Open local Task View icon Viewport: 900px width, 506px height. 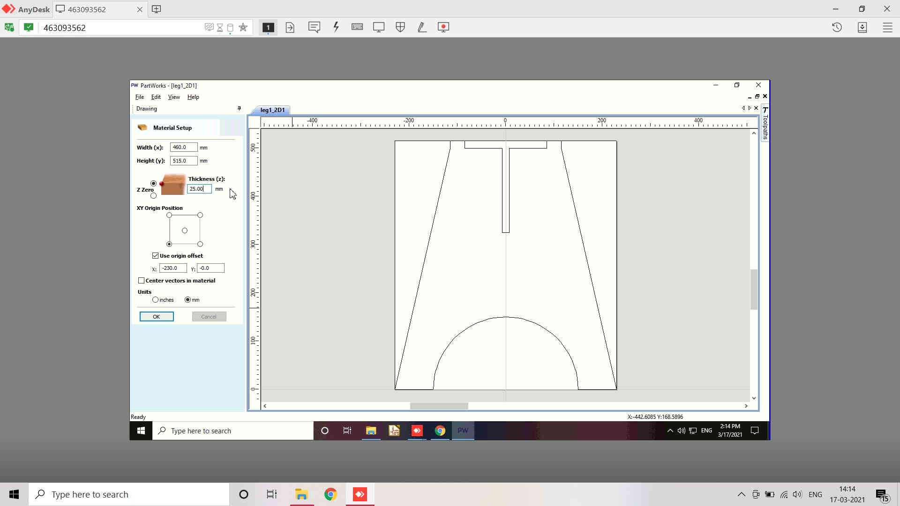click(272, 494)
